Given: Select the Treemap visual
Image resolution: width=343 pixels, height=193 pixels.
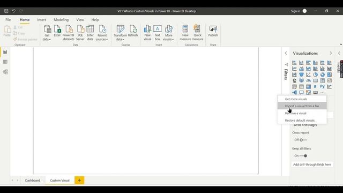Looking at the screenshot, I should tap(330, 75).
